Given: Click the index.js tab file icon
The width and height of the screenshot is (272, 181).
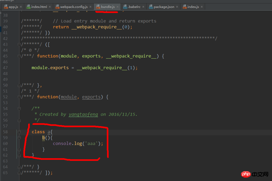Looking at the screenshot, I should 184,7.
